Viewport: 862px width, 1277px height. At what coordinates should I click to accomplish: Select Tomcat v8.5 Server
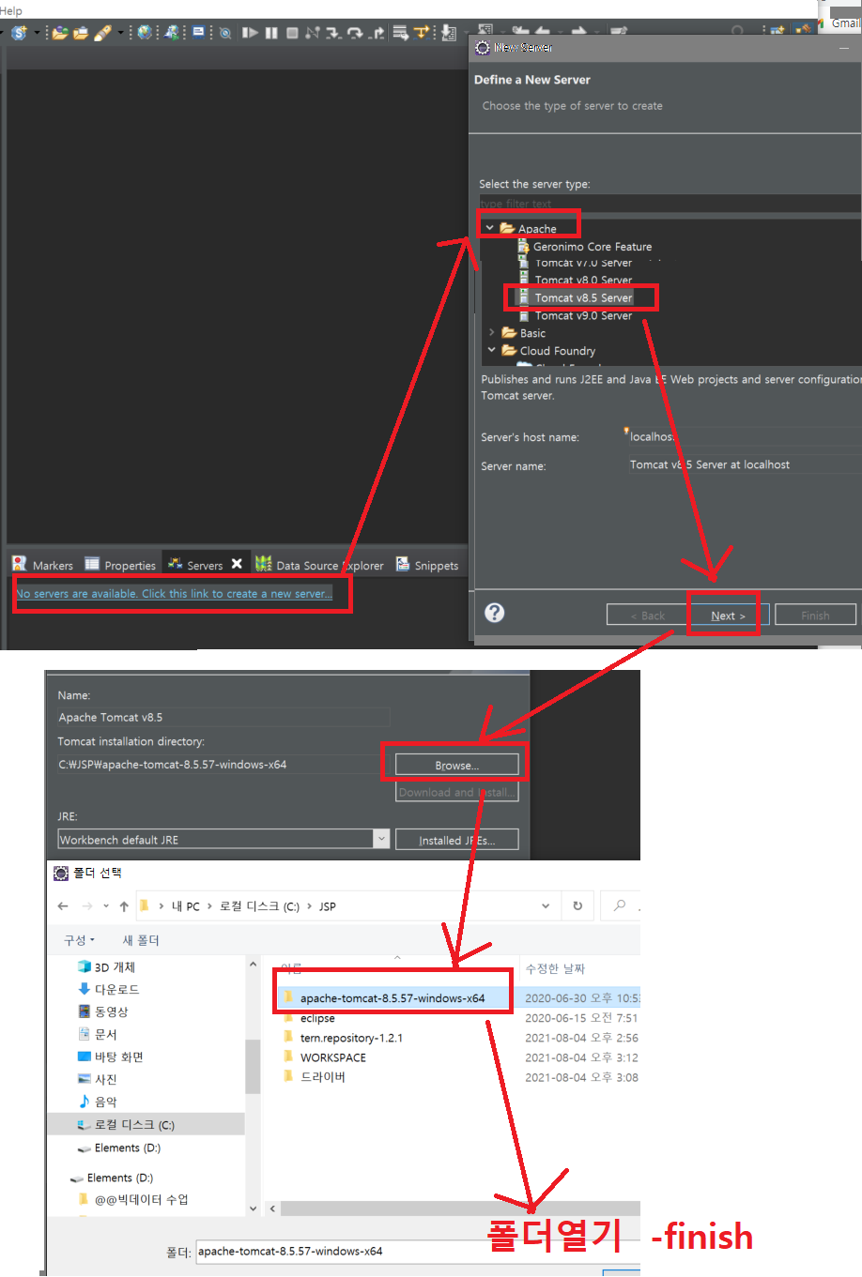[x=576, y=297]
